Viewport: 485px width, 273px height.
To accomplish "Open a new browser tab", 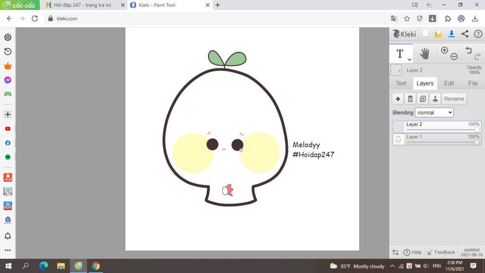I will tap(217, 5).
